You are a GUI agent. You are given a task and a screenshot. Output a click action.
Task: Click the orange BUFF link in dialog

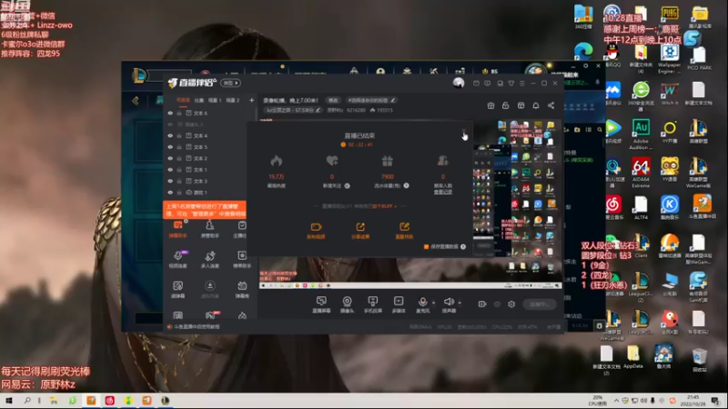[x=384, y=206]
